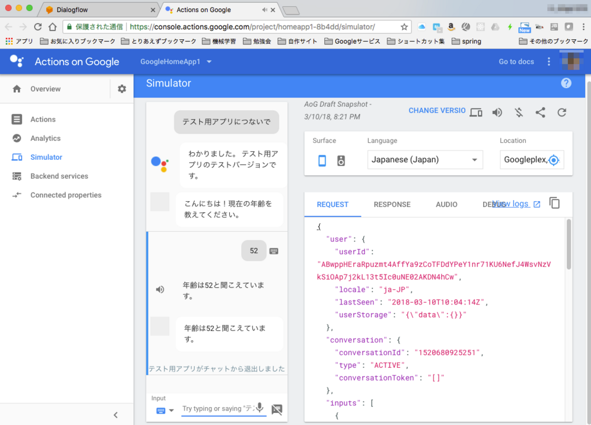The height and width of the screenshot is (425, 591).
Task: Open a new browser tab
Action: [291, 10]
